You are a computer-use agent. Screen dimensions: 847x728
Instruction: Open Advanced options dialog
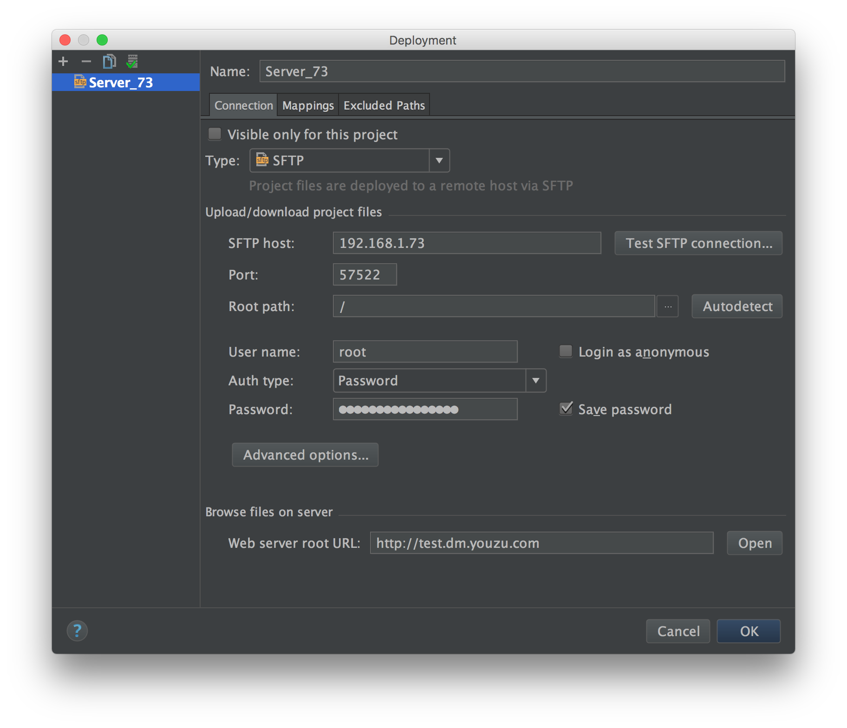(305, 455)
